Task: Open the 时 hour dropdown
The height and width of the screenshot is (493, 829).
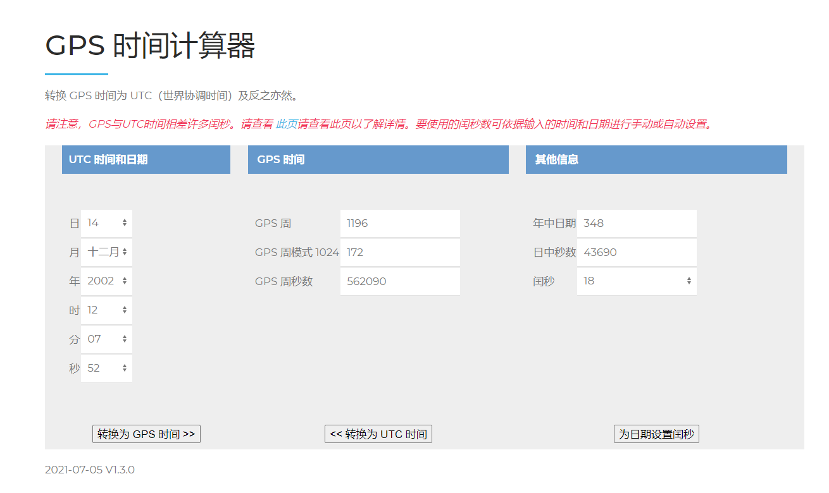Action: (x=106, y=310)
